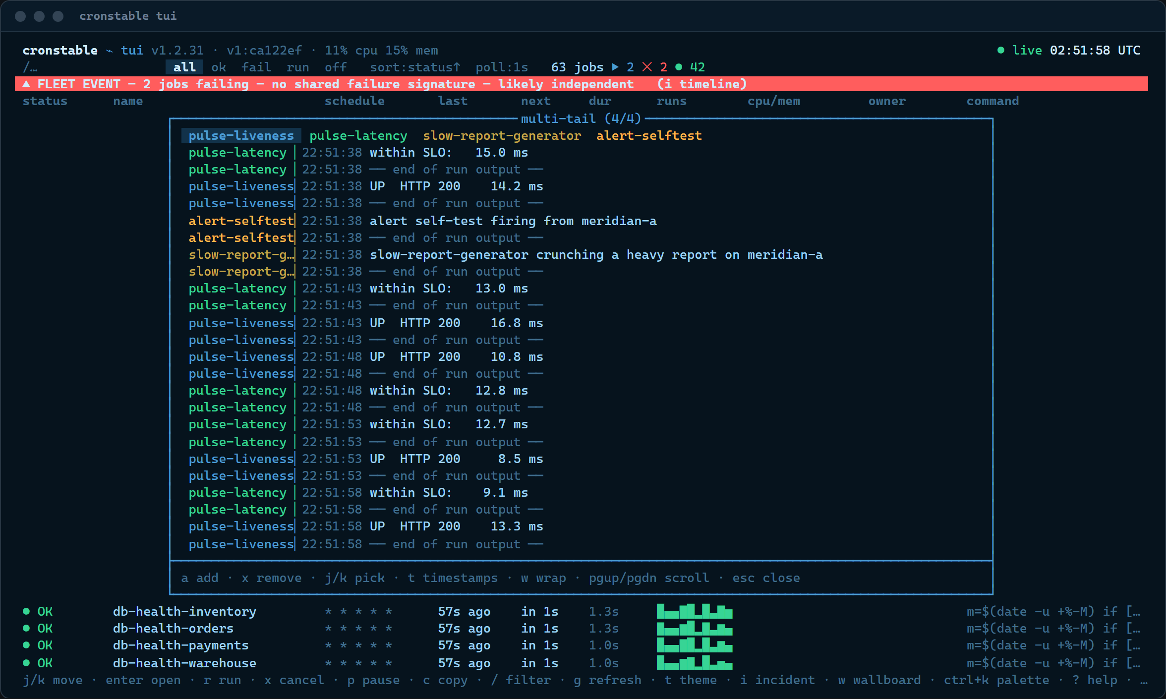Click the 'within SLO: 9.1 ms' log line
The width and height of the screenshot is (1166, 699).
tap(449, 493)
